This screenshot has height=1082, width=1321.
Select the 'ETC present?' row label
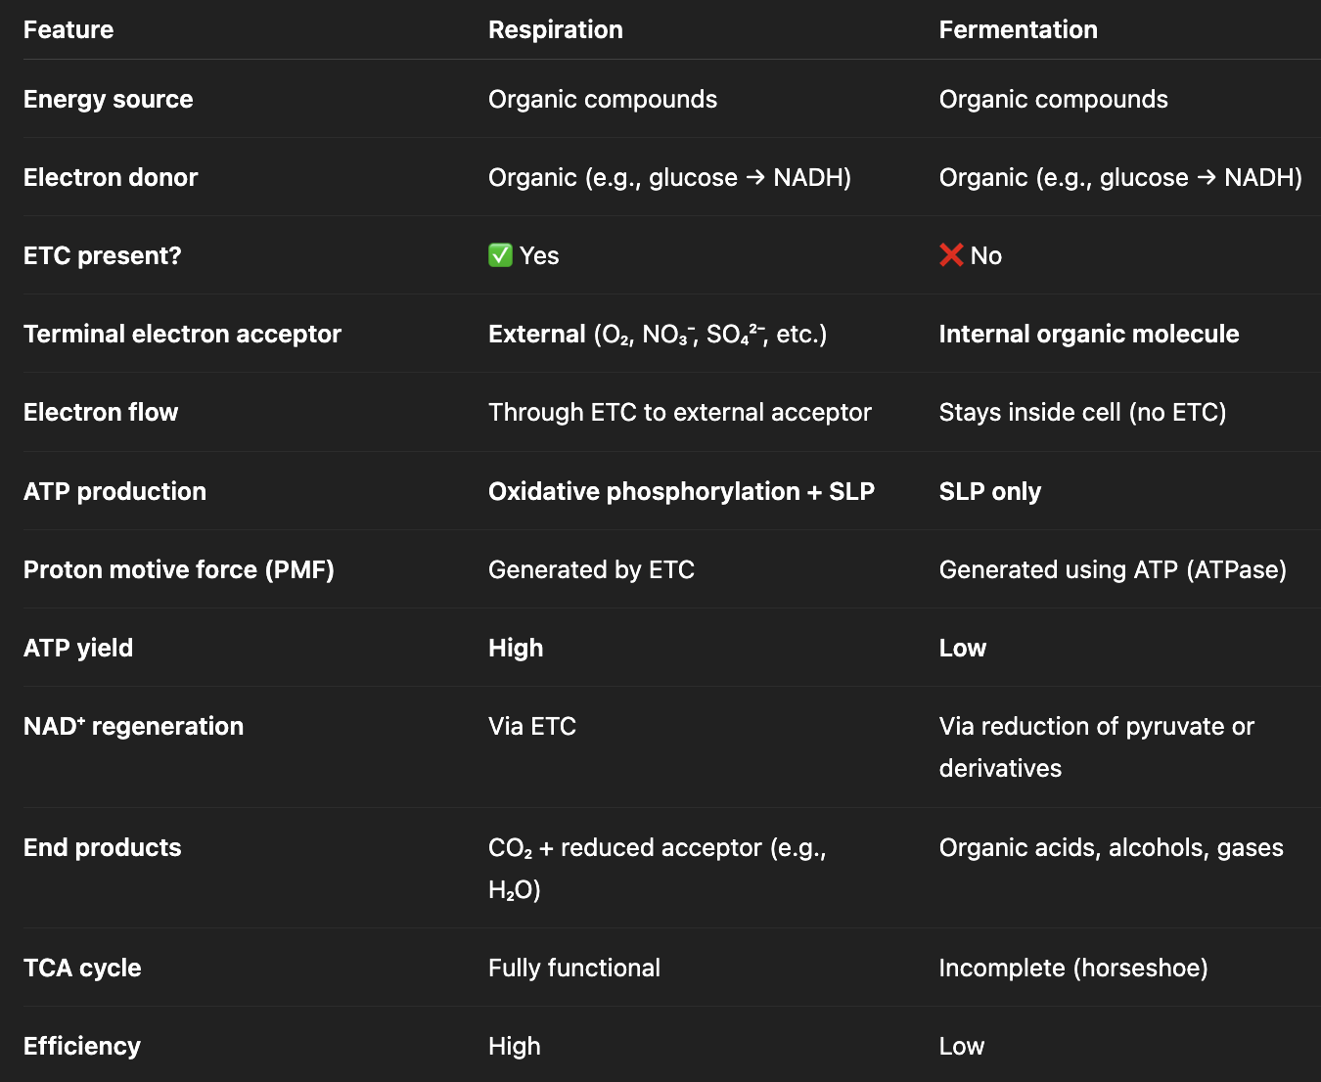[x=103, y=255]
